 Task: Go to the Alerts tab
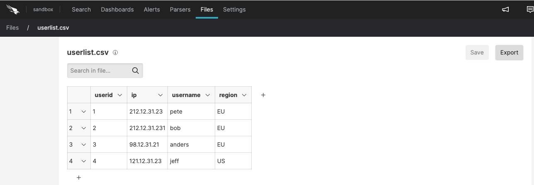pyautogui.click(x=152, y=9)
